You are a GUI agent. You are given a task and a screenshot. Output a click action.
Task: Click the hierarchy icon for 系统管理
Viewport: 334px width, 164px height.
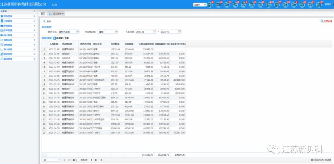click(2, 59)
